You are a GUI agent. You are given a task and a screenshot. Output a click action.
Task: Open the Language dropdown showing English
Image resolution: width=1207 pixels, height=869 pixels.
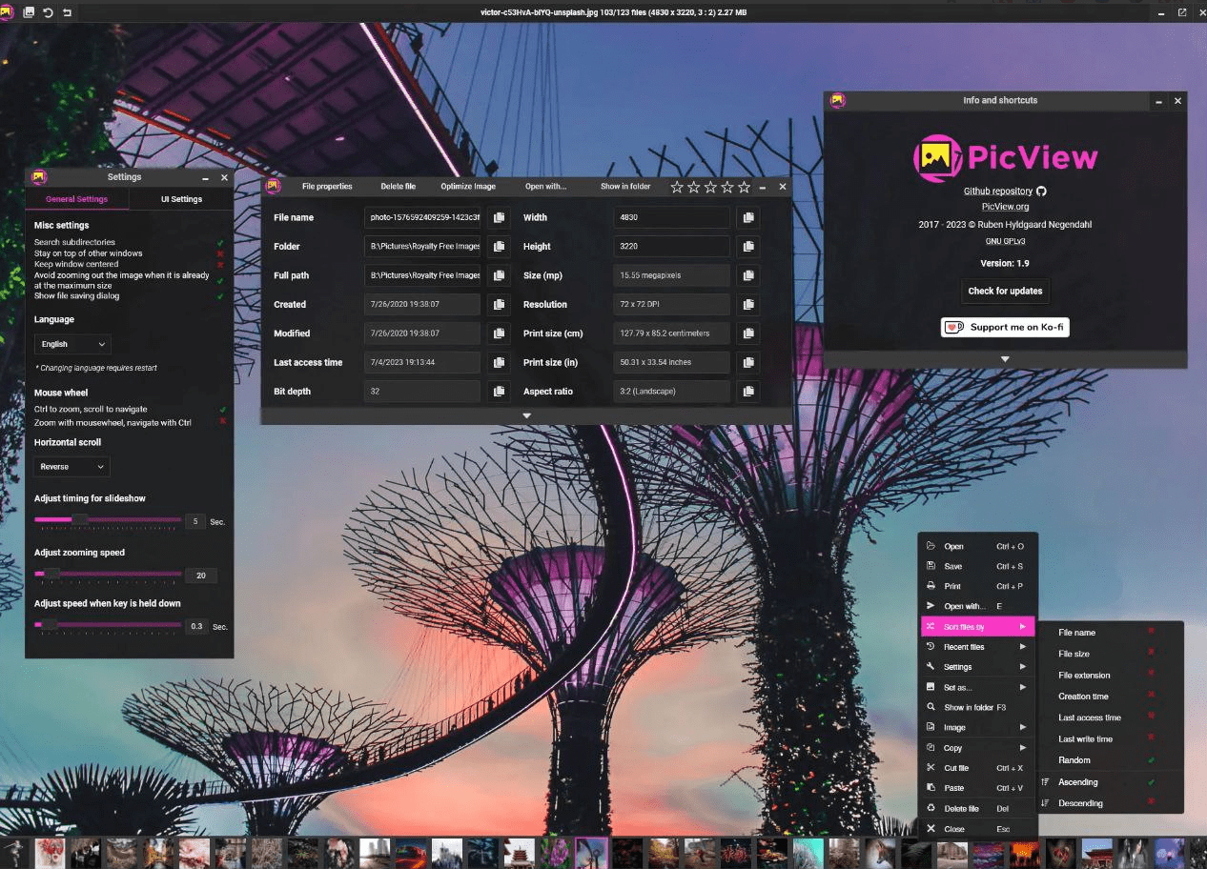tap(72, 344)
